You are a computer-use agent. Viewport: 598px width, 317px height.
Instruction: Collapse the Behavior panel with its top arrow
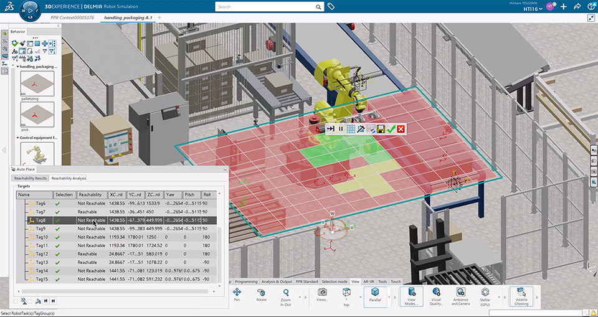59,26
